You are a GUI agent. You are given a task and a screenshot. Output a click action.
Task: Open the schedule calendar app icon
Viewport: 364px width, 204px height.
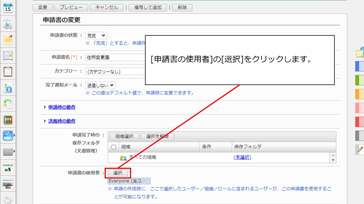click(8, 8)
